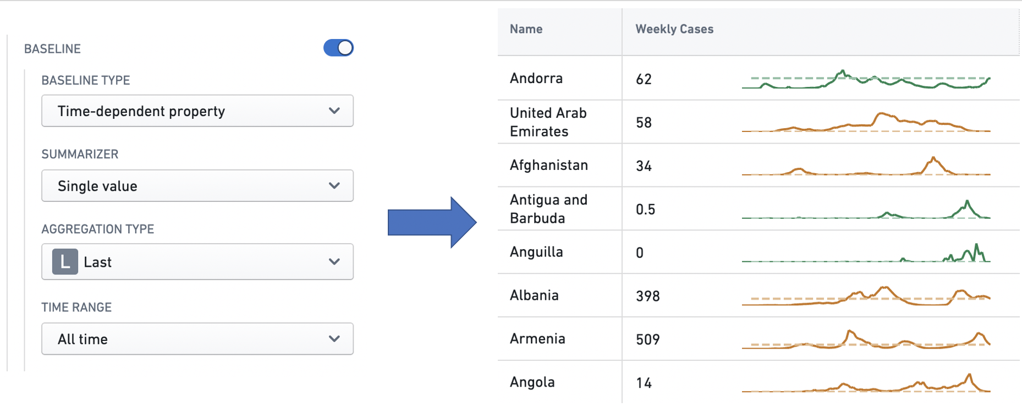Screen dimensions: 1022x407
Task: Click the chevron in All time box
Action: click(x=334, y=339)
